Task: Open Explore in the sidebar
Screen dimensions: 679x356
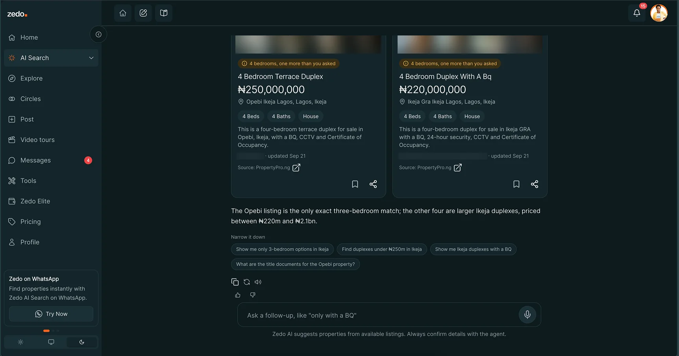Action: click(x=51, y=78)
